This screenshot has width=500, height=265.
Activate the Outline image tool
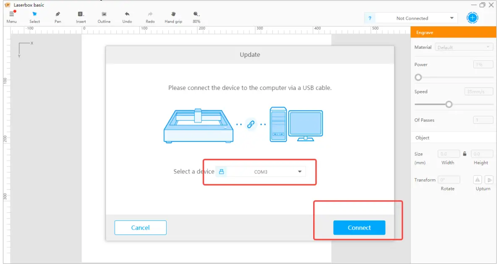(x=104, y=14)
